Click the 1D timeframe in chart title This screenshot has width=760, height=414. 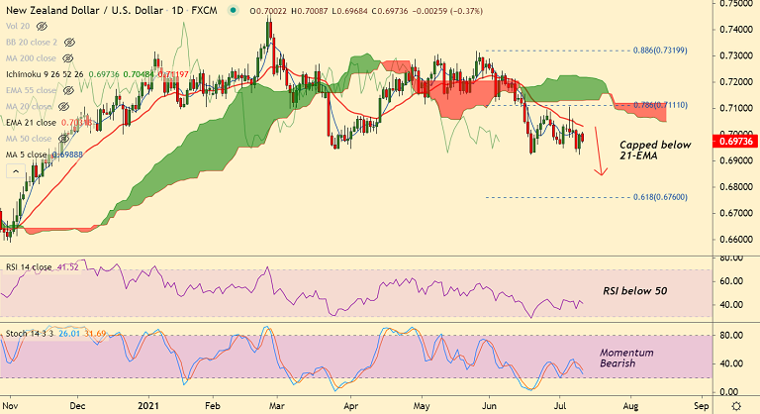(177, 10)
